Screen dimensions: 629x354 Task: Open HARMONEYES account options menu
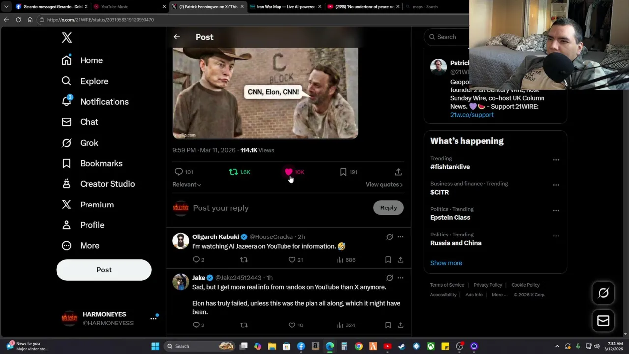(x=153, y=318)
